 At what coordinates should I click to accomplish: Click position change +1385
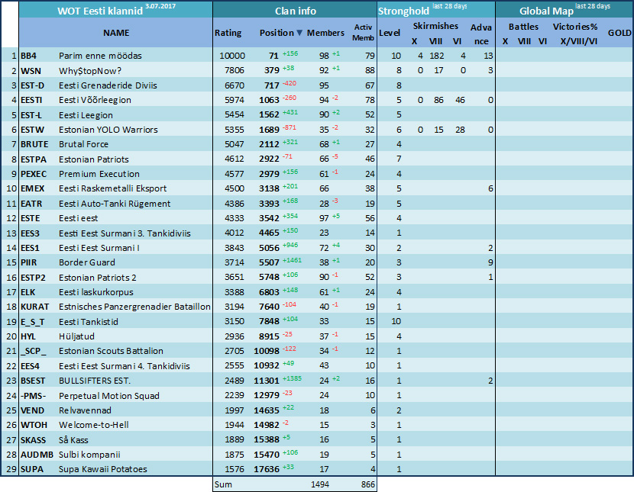coord(292,378)
